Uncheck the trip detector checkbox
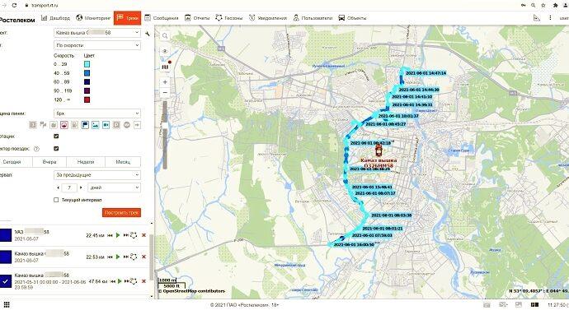Viewport: 569px width, 310px height. 56,148
